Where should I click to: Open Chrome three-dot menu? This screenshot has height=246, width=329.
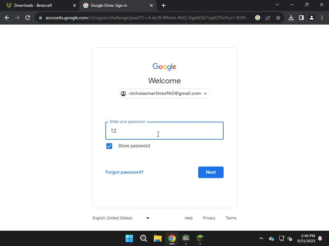point(322,18)
